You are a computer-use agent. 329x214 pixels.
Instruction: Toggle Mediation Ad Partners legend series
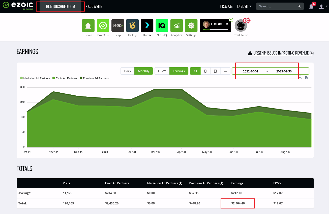coord(35,78)
